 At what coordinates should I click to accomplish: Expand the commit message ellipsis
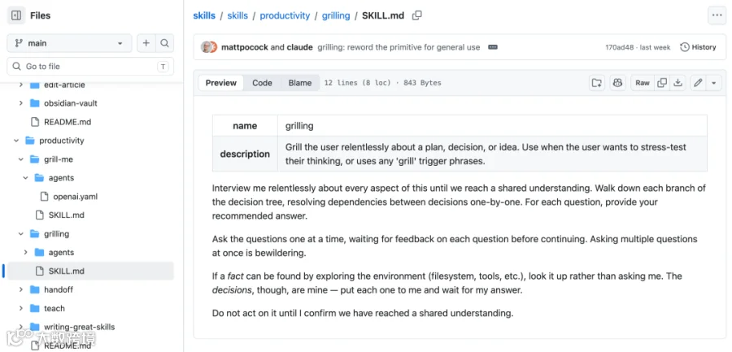[x=493, y=47]
